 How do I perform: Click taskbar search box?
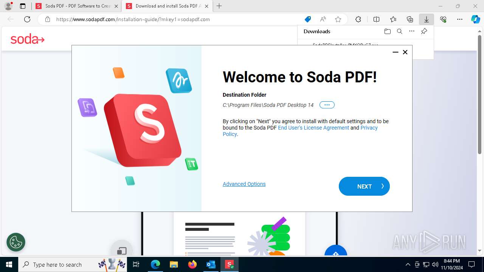[x=73, y=264]
